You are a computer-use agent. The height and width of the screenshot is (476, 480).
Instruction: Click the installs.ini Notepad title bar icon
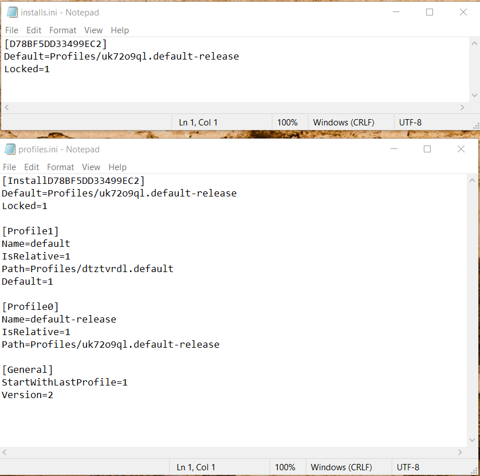pyautogui.click(x=12, y=13)
